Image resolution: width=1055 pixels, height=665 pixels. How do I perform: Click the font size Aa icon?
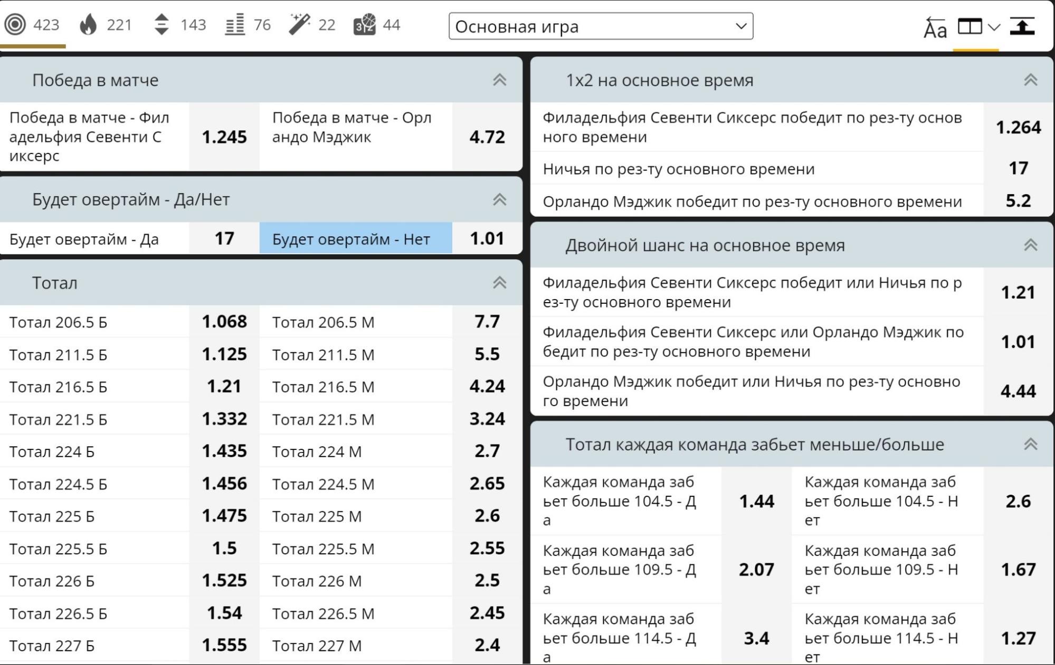(x=935, y=27)
